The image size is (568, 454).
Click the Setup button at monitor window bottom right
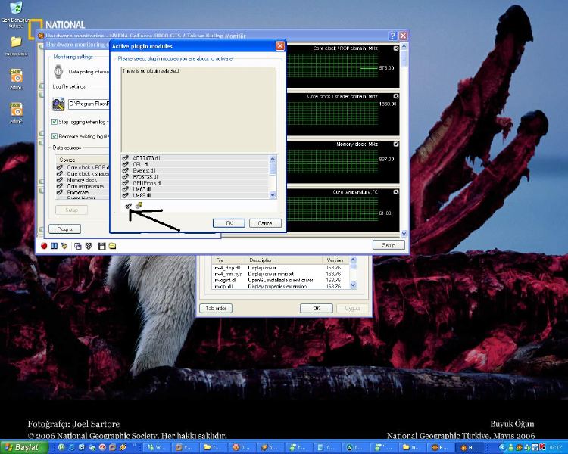389,245
